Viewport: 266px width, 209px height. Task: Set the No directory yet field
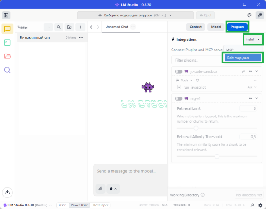249,195
